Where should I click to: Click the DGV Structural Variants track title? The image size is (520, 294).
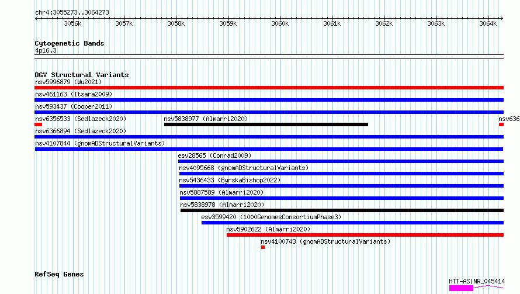[82, 75]
